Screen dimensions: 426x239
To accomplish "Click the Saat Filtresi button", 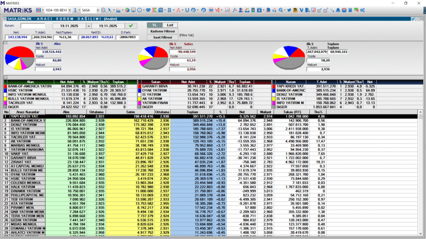I will point(163,37).
